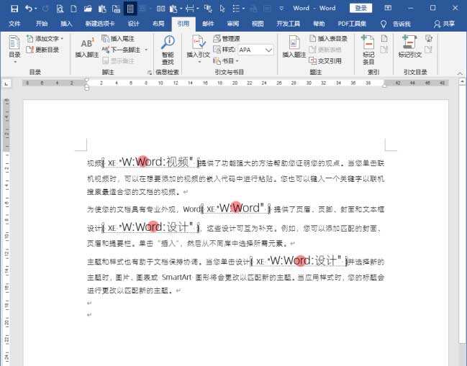Click the Save icon in quick access toolbar
Viewport: 467px width, 366px height.
pos(14,9)
